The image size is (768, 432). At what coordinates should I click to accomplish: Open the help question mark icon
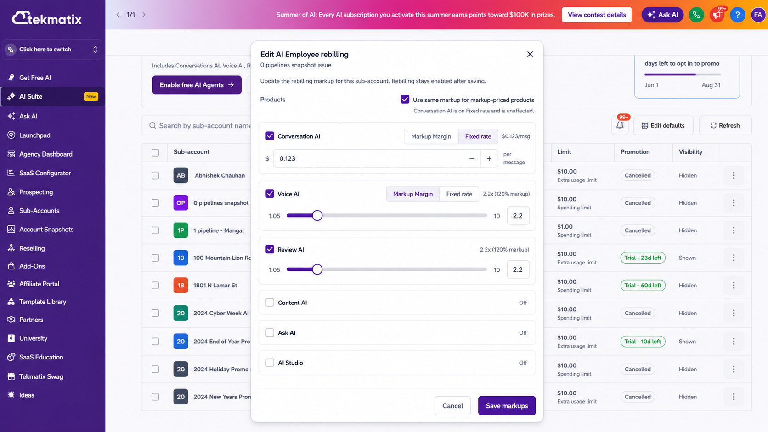pyautogui.click(x=737, y=15)
